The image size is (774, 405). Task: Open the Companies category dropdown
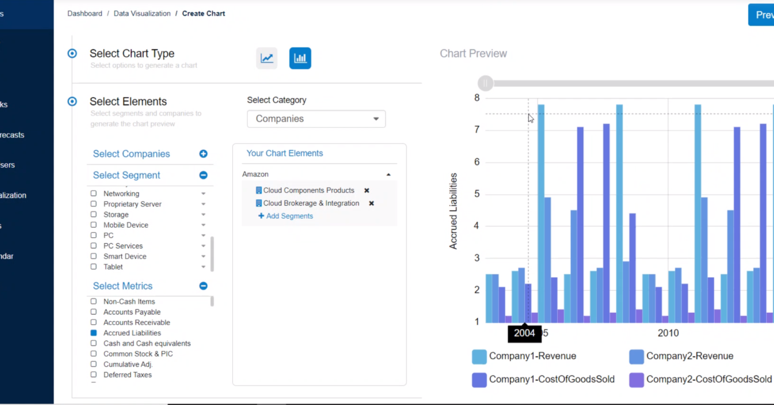click(x=316, y=119)
